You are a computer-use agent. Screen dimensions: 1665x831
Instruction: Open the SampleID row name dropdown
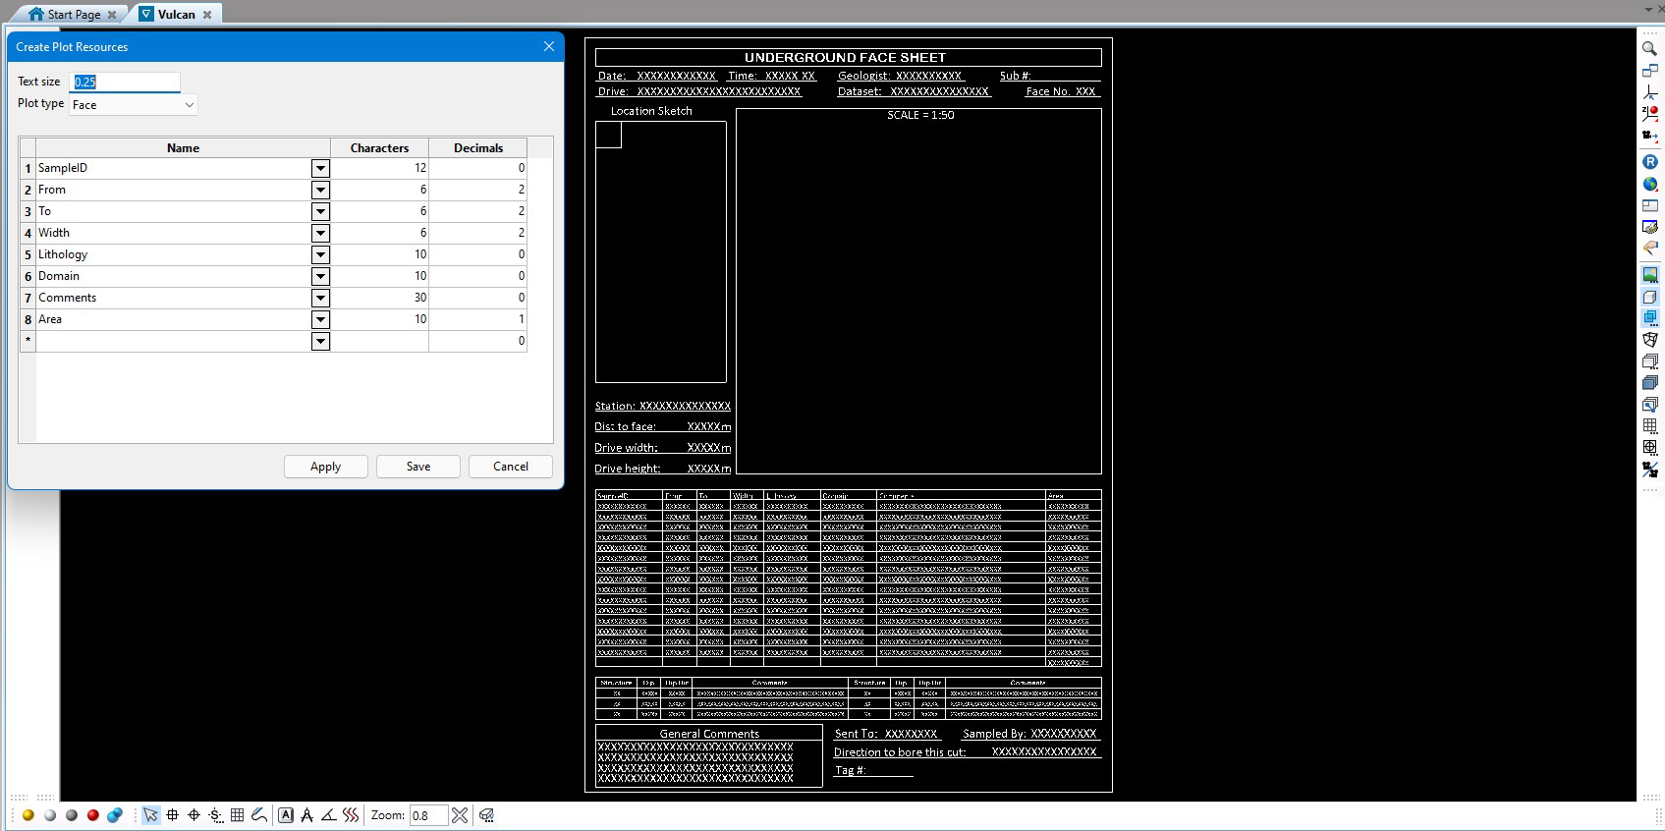(x=320, y=169)
